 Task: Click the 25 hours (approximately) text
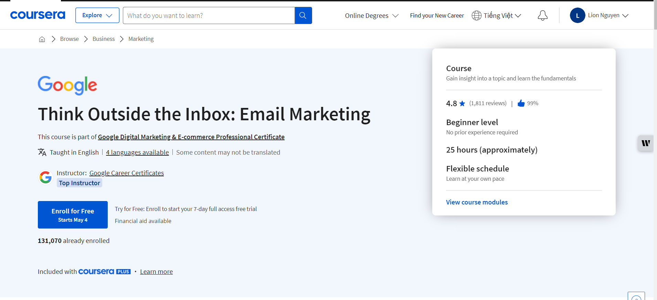point(492,150)
